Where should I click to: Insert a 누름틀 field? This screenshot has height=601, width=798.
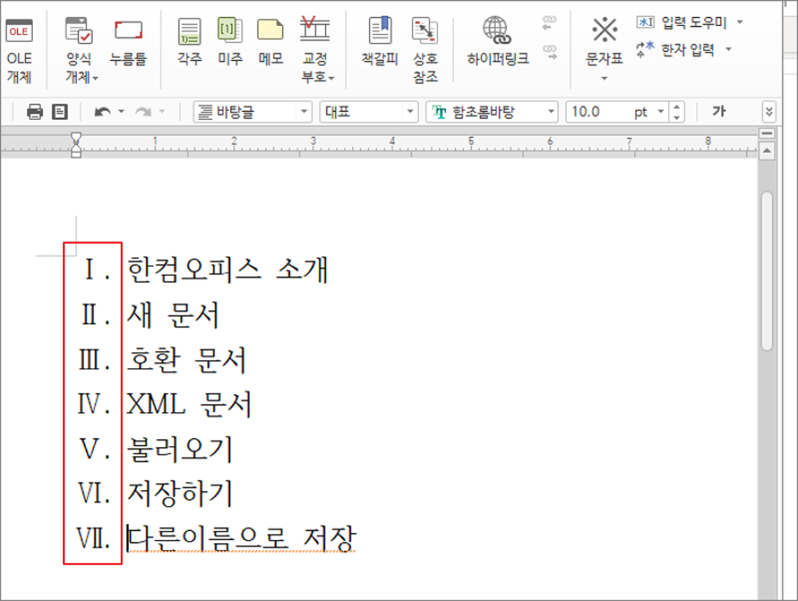128,43
